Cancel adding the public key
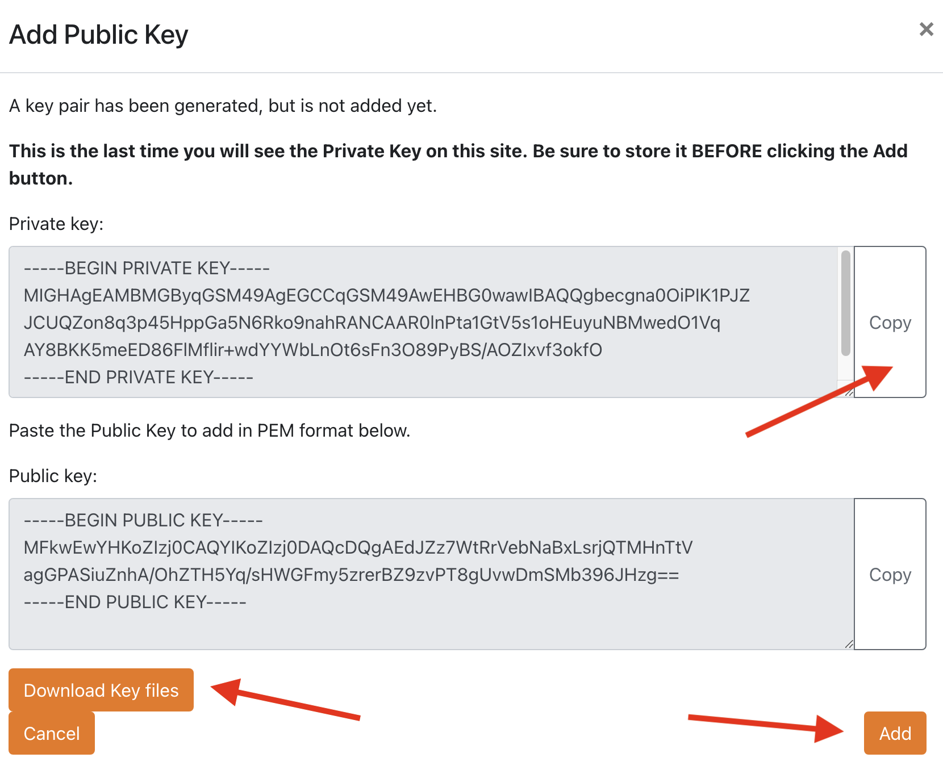The image size is (943, 766). click(x=52, y=733)
